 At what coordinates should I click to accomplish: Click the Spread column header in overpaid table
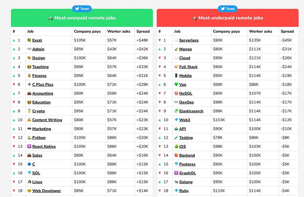[143, 31]
